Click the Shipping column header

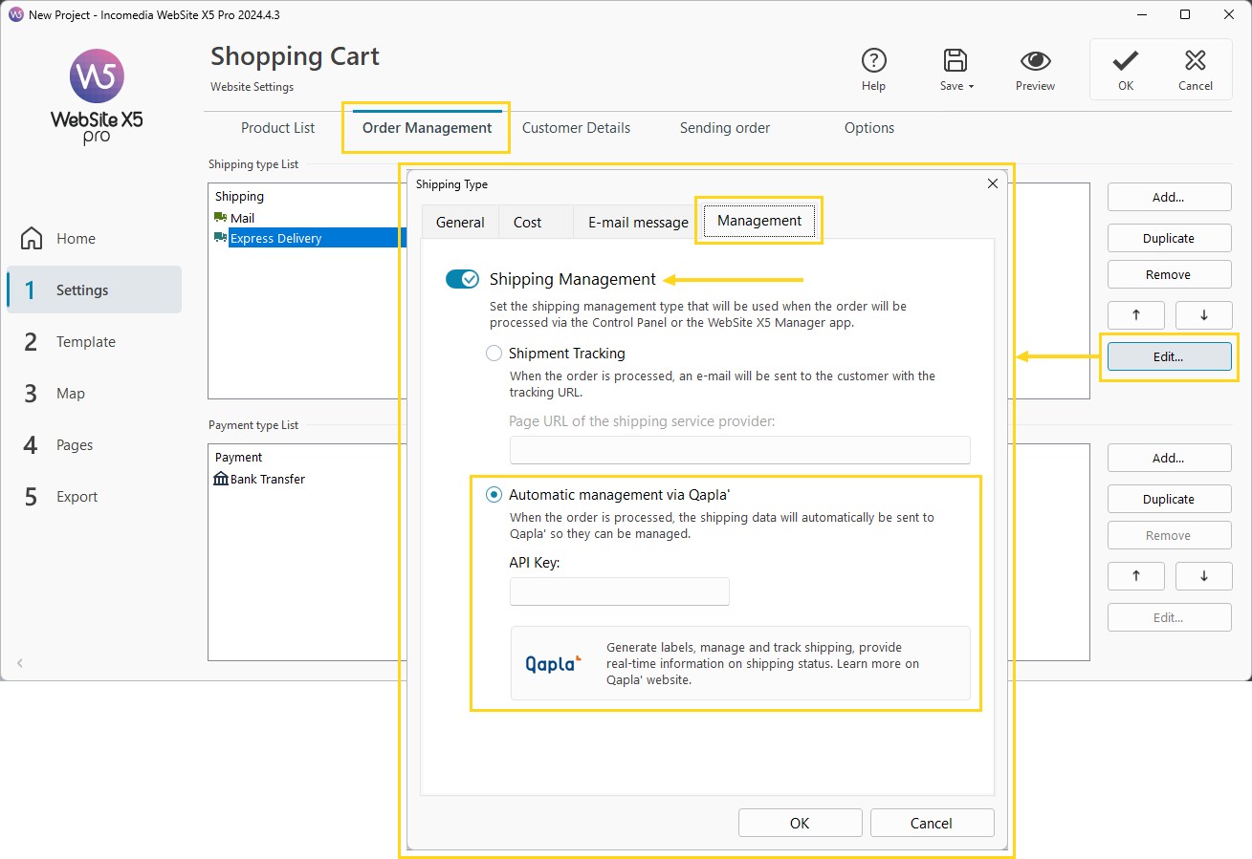pyautogui.click(x=239, y=196)
